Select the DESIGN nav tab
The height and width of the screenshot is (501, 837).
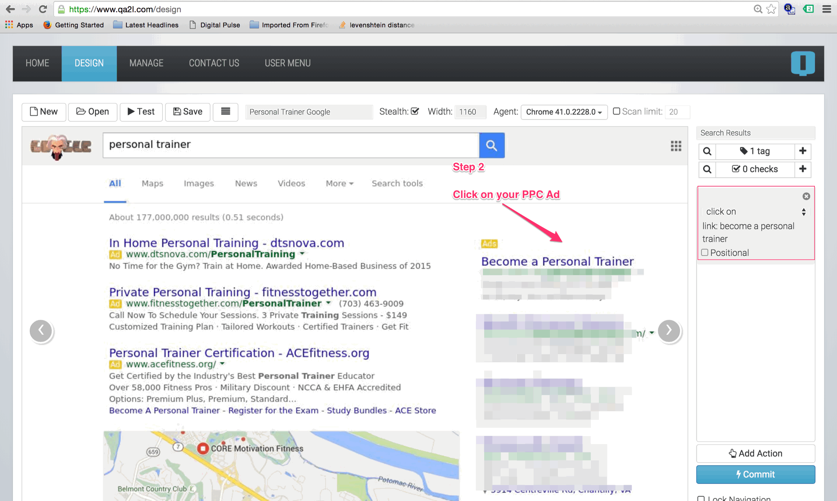coord(89,63)
